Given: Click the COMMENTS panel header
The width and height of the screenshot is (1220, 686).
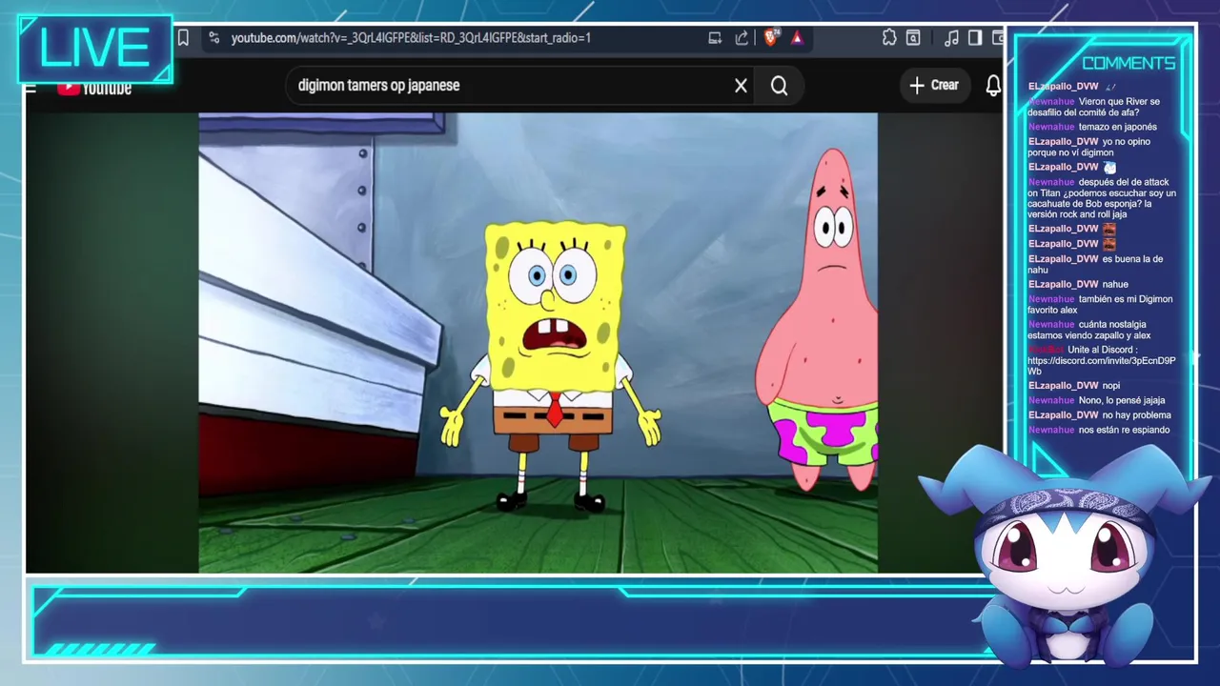Looking at the screenshot, I should [x=1128, y=63].
